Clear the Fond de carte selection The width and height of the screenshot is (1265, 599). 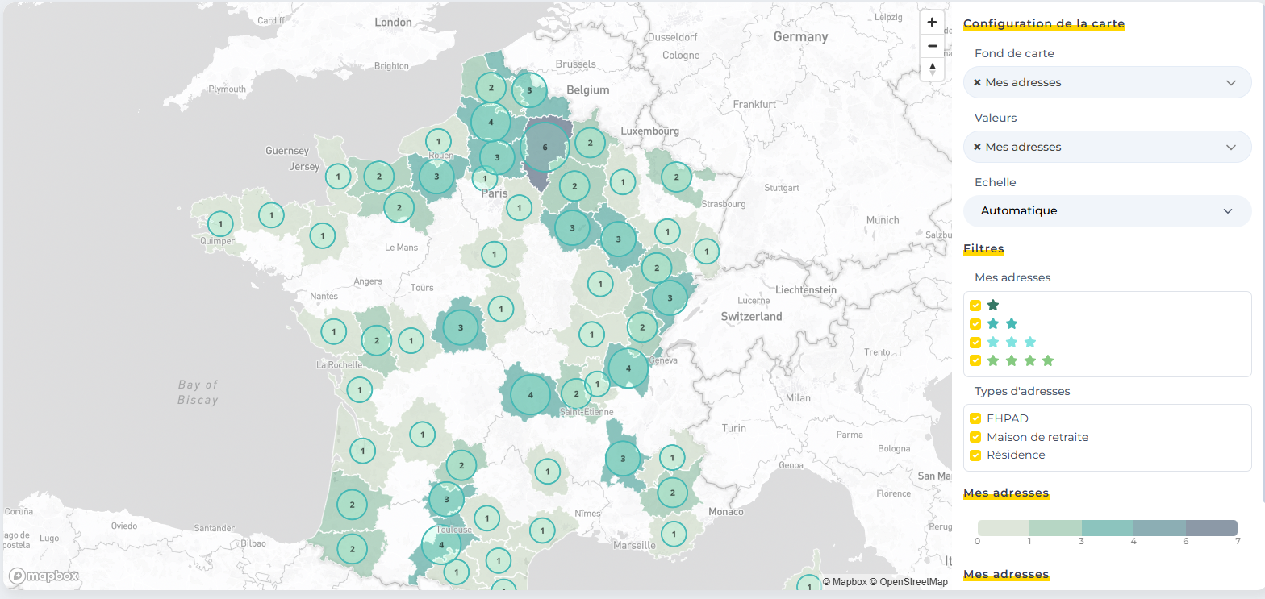pos(977,82)
